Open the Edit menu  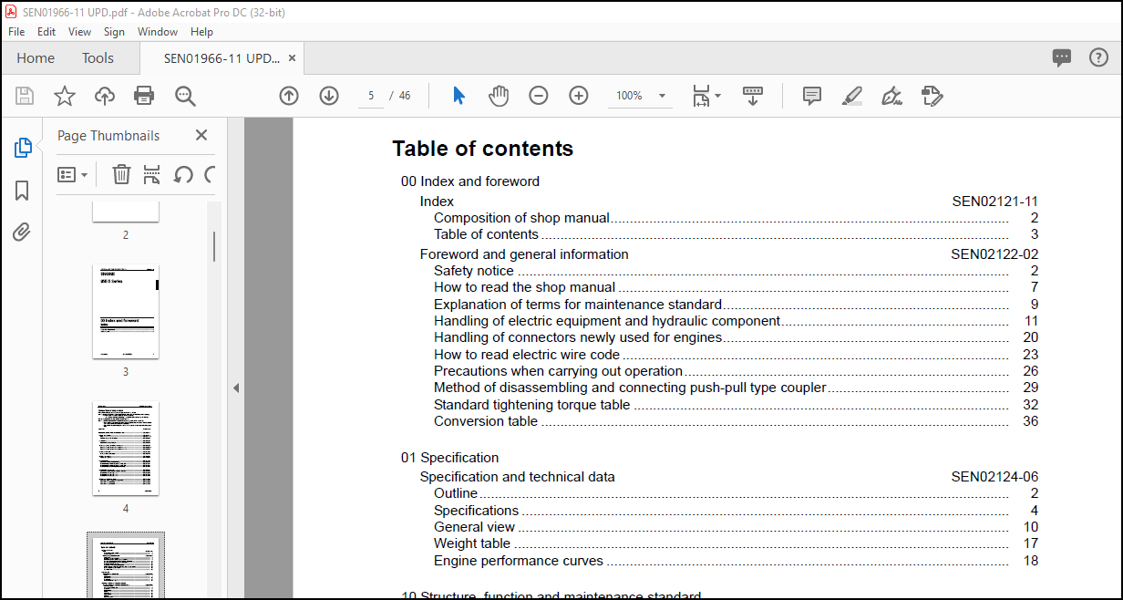click(46, 31)
